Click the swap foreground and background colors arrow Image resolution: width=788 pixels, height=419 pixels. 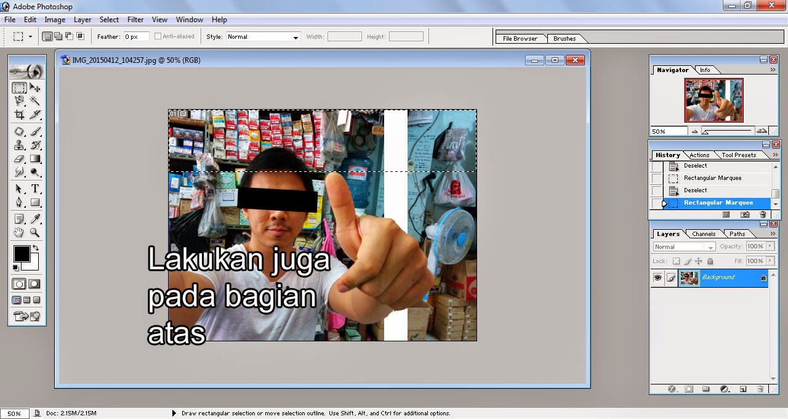pos(35,248)
